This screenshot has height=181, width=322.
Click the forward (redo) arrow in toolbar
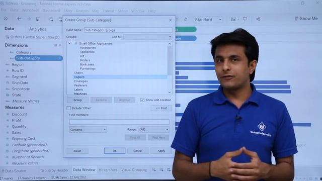click(x=29, y=19)
